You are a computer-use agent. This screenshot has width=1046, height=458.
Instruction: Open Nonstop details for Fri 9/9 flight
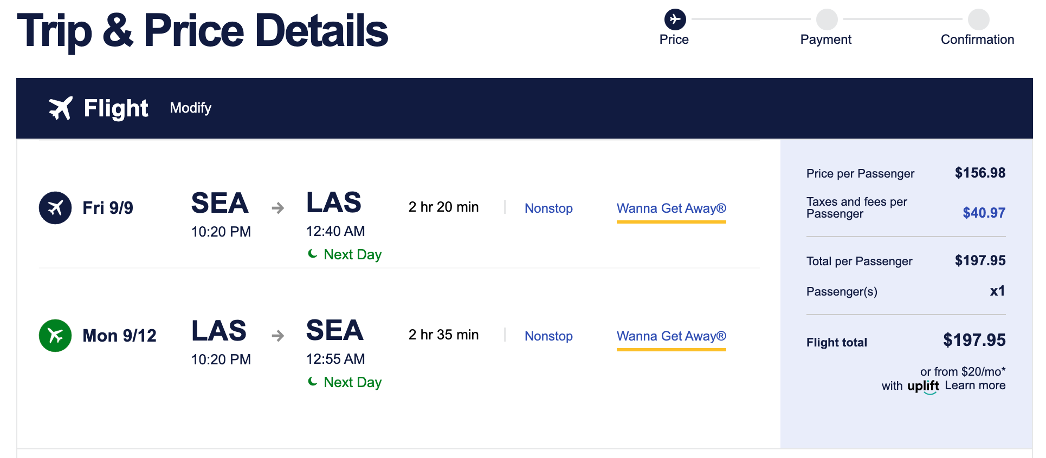(548, 208)
